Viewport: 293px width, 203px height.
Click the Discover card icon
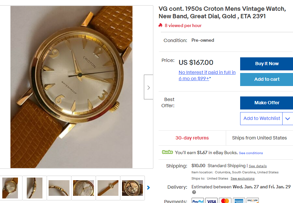pos(253,201)
